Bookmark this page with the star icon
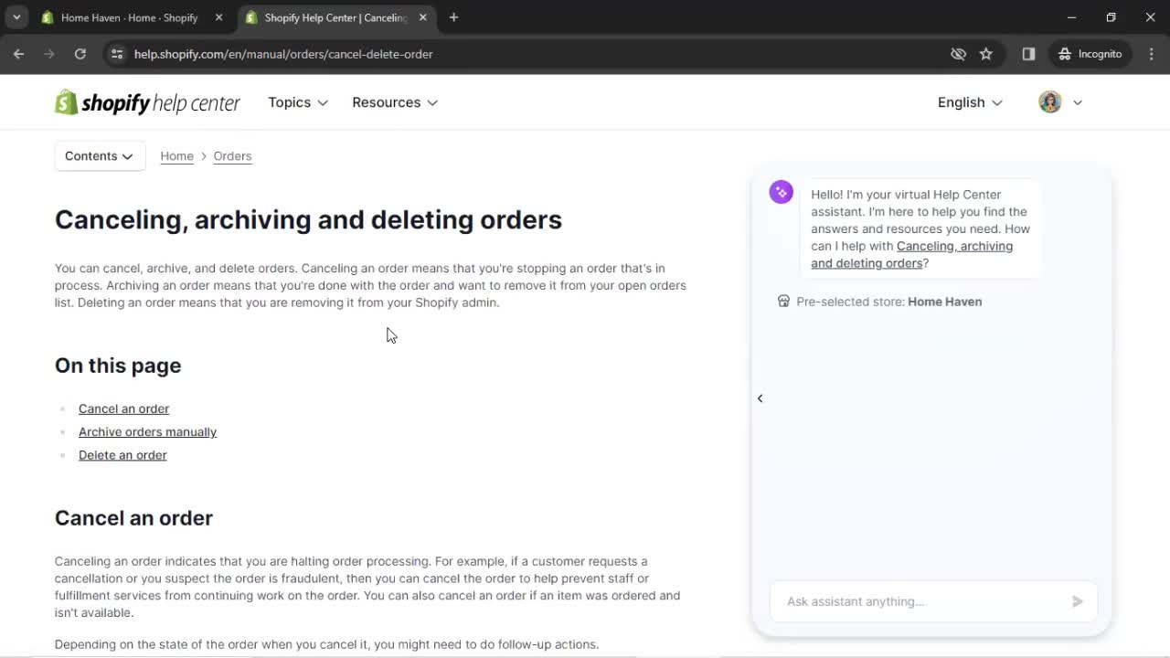Screen dimensions: 1170x658 986,54
